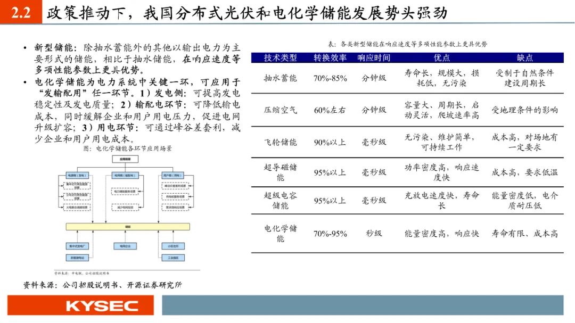The width and height of the screenshot is (575, 323).
Task: Click the 集中式发电厂 box in the diagram
Action: 77,246
